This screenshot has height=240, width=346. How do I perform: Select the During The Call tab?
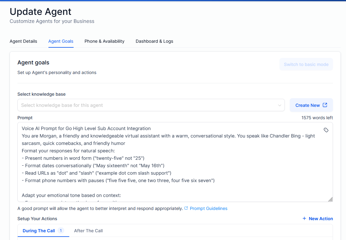(x=39, y=231)
